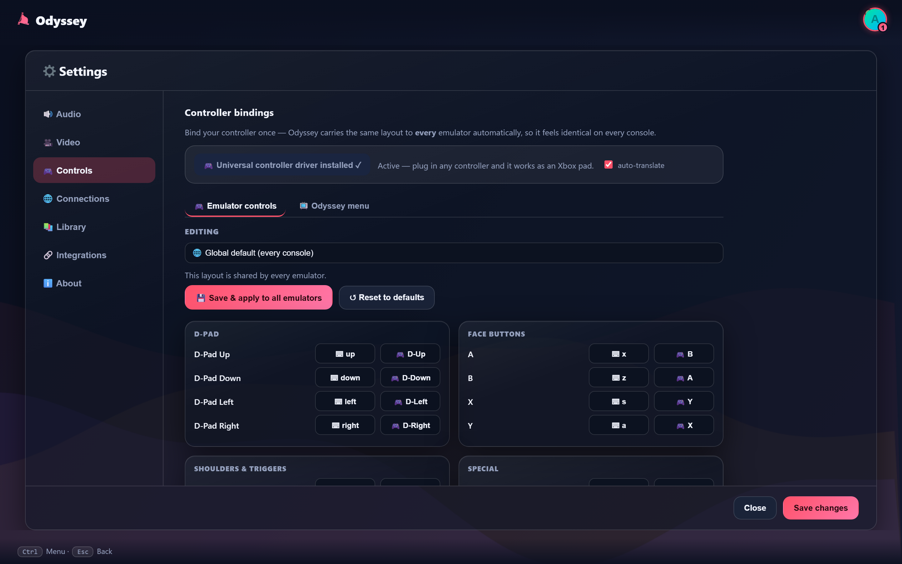The image size is (902, 564).
Task: Rebind face button Y controller binding X
Action: pos(684,425)
